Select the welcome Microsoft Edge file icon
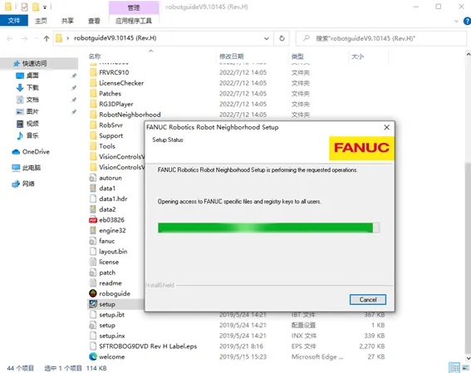 pos(93,356)
